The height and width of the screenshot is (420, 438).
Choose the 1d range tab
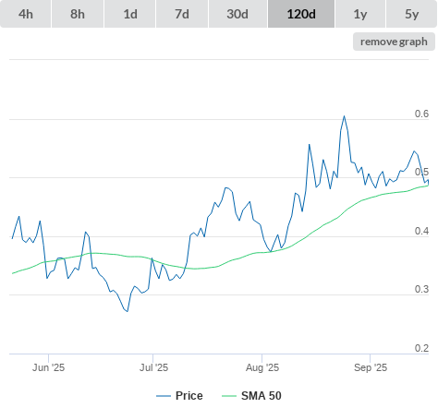(130, 14)
